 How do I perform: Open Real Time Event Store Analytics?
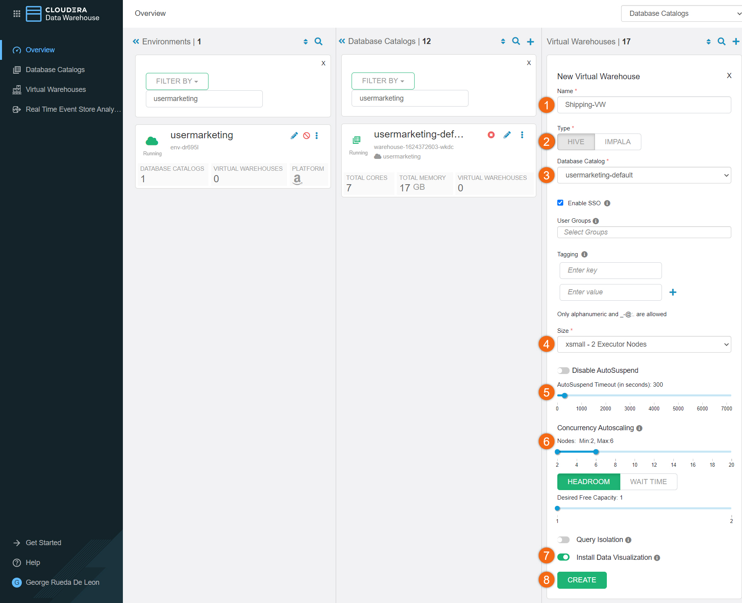[x=73, y=109]
